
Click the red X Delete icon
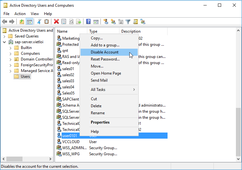(56, 21)
